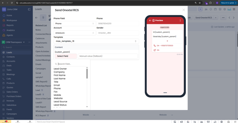Open CRM Teamspace more options dots

29,42
